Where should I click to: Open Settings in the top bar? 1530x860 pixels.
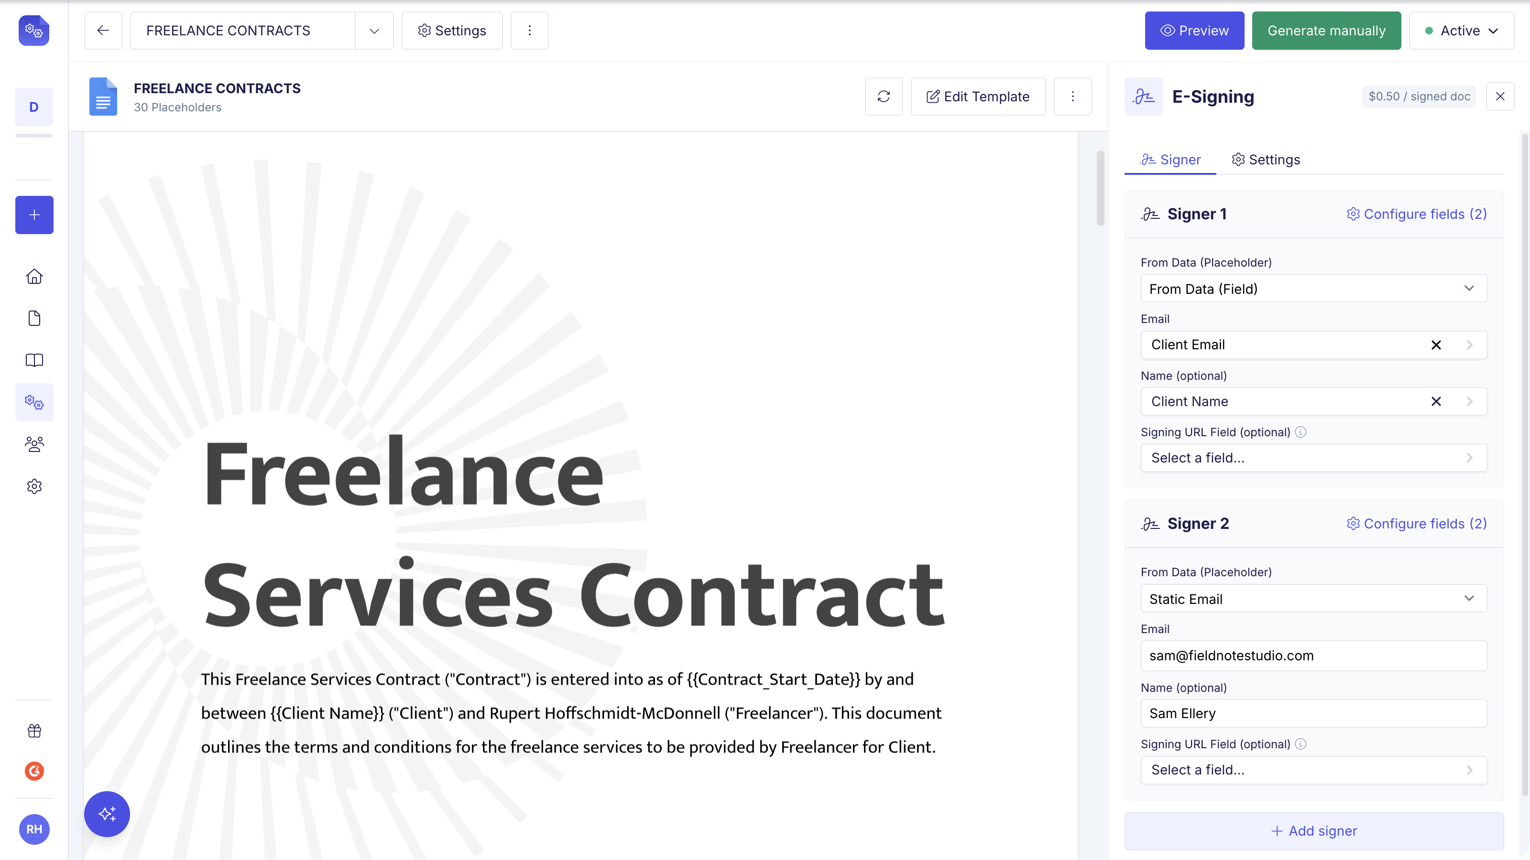(452, 30)
